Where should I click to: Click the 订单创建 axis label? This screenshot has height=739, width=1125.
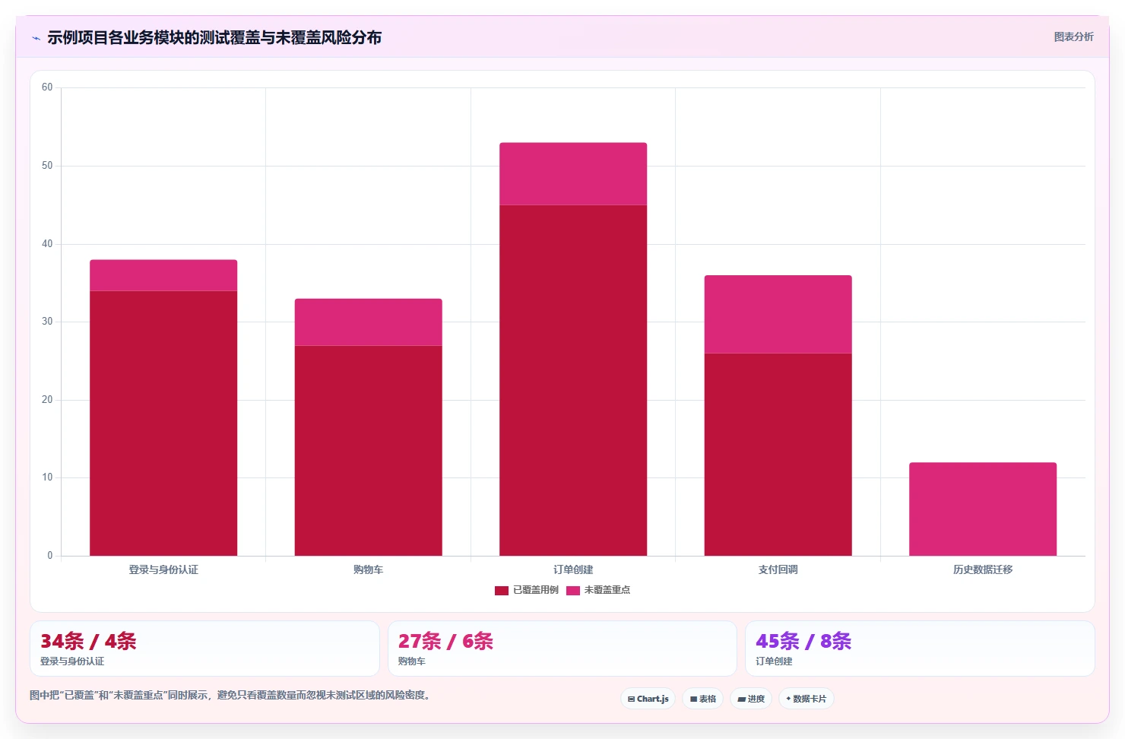[573, 569]
